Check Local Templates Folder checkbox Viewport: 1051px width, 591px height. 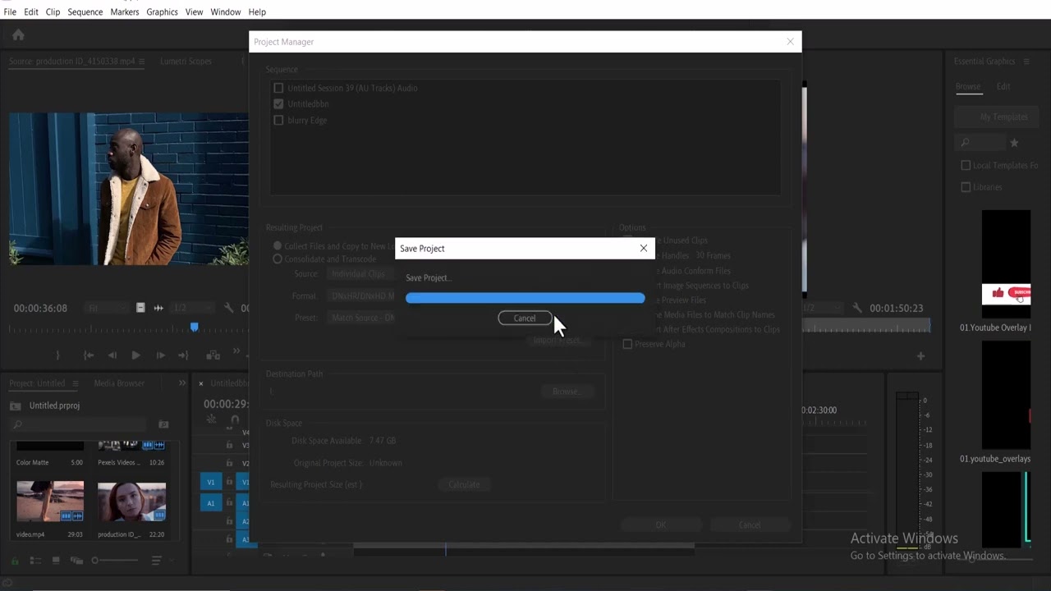[x=966, y=166]
